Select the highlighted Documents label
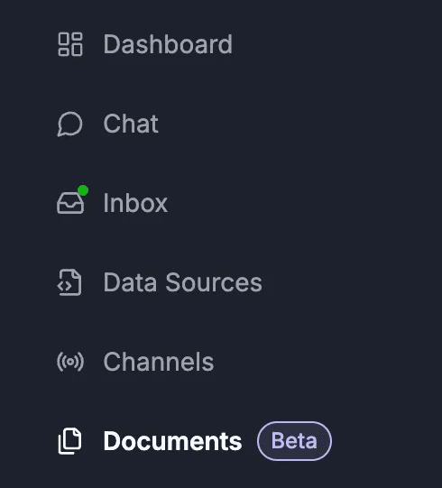This screenshot has height=488, width=442. coord(173,441)
